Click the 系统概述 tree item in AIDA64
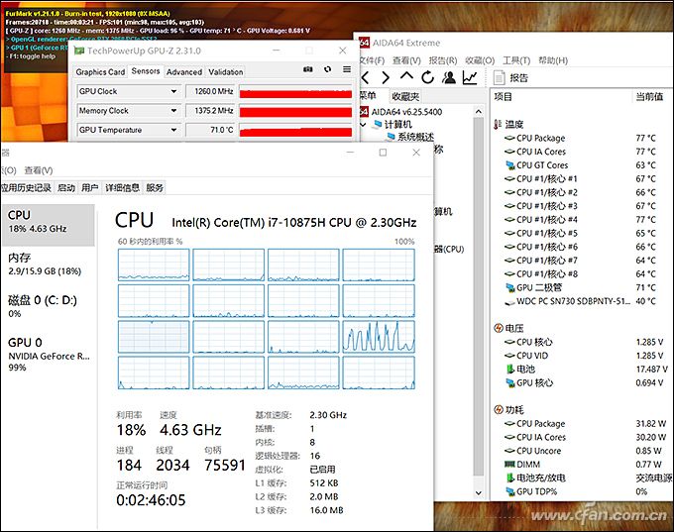Screen dimensions: 674x532 click(x=415, y=137)
